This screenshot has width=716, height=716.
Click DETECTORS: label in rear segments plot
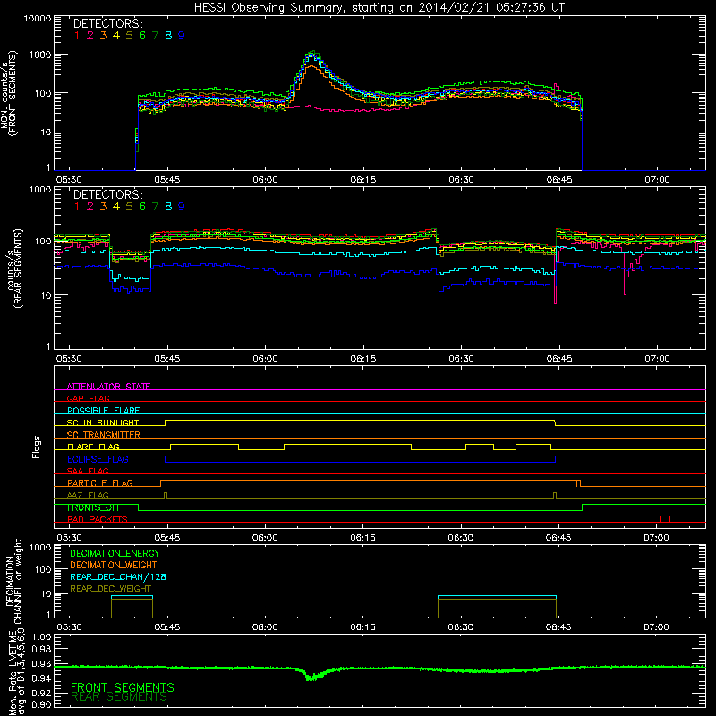pyautogui.click(x=107, y=195)
